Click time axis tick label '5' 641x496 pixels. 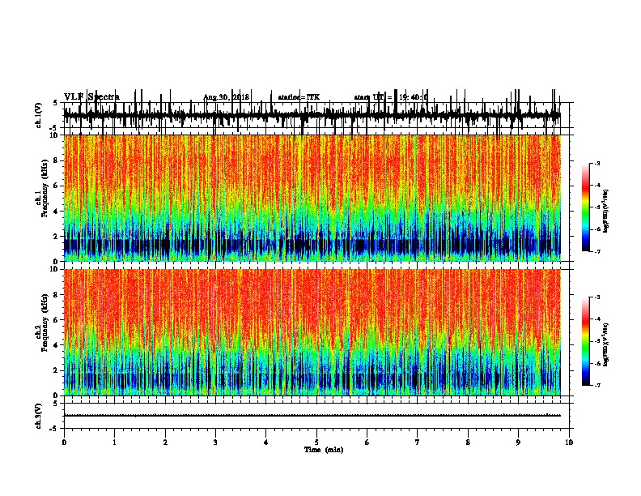coord(316,443)
